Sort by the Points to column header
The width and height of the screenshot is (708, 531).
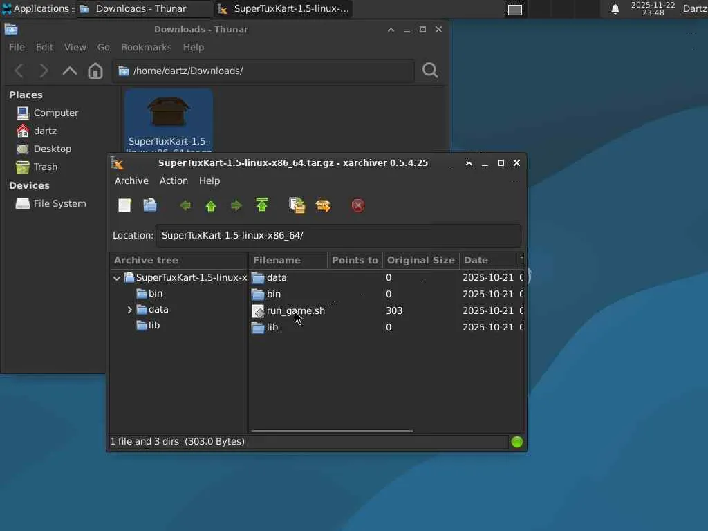[355, 261]
